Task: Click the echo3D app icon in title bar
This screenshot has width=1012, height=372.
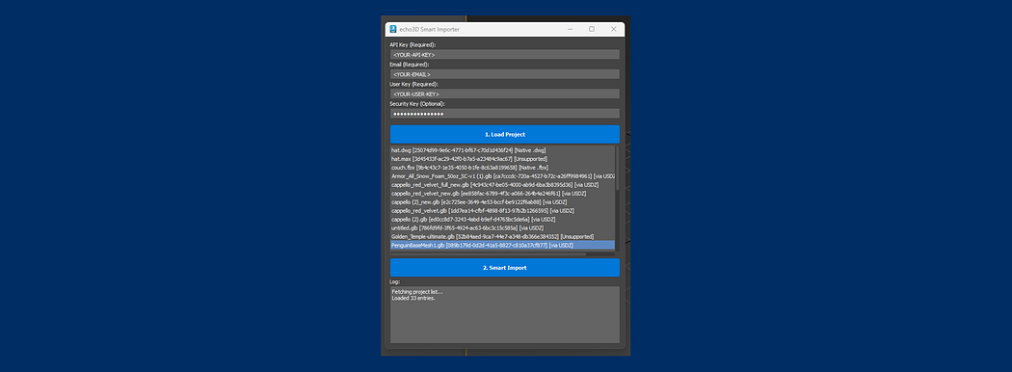Action: [393, 29]
